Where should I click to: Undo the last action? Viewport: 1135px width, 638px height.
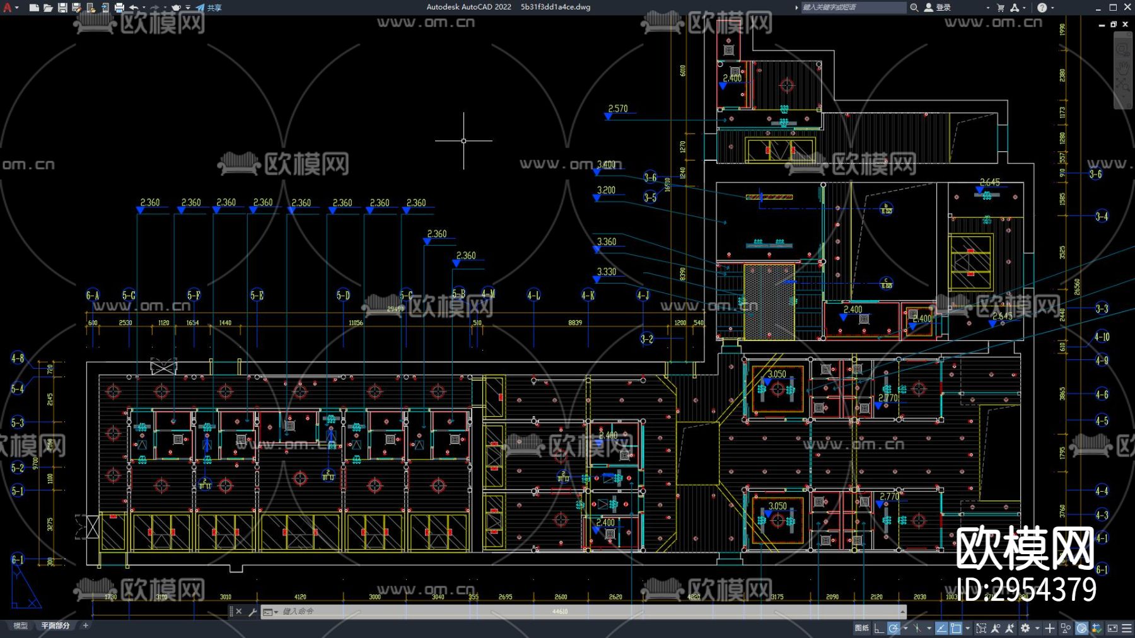134,8
